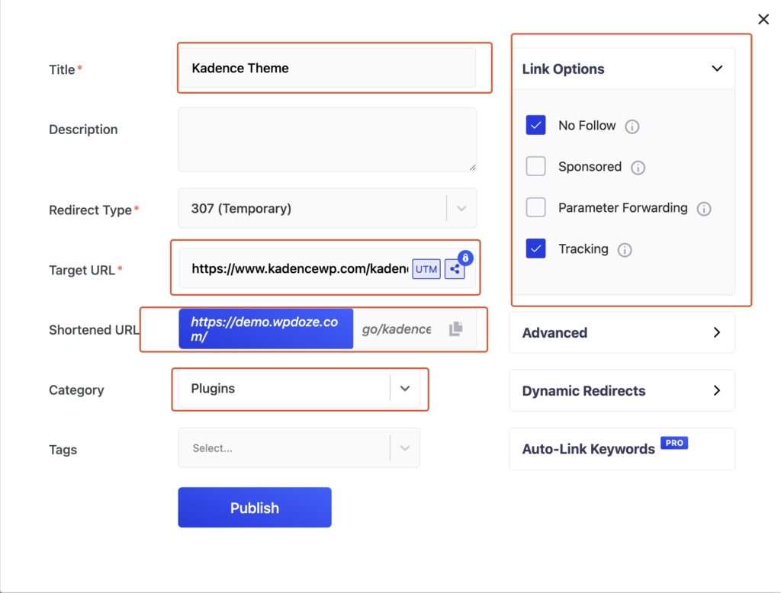Click the UTM builder icon
The width and height of the screenshot is (781, 593).
point(426,269)
